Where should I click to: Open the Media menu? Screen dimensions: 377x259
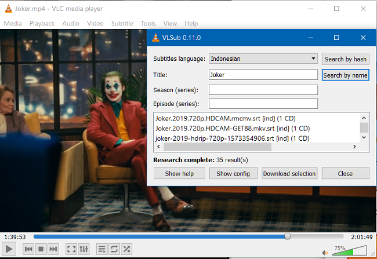pos(13,23)
